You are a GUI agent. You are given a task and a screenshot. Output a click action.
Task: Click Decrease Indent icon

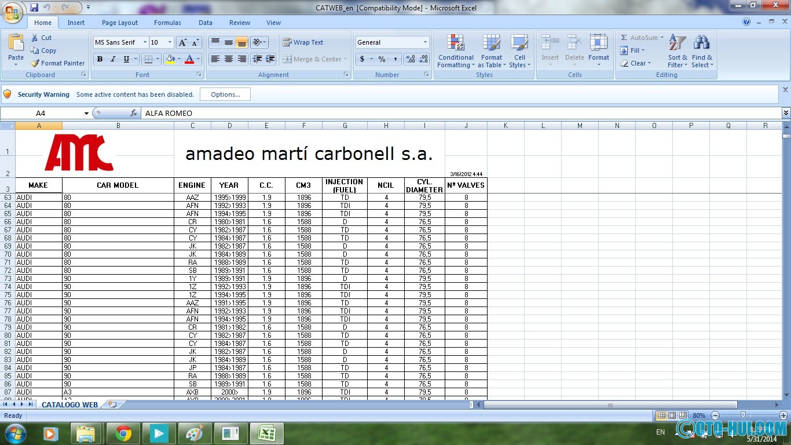tap(257, 59)
